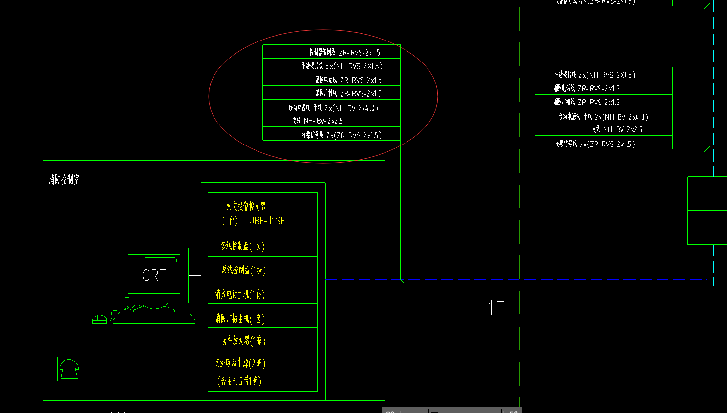This screenshot has width=727, height=413.
Task: Select the 功率放大器(1套) panel row
Action: [262, 339]
